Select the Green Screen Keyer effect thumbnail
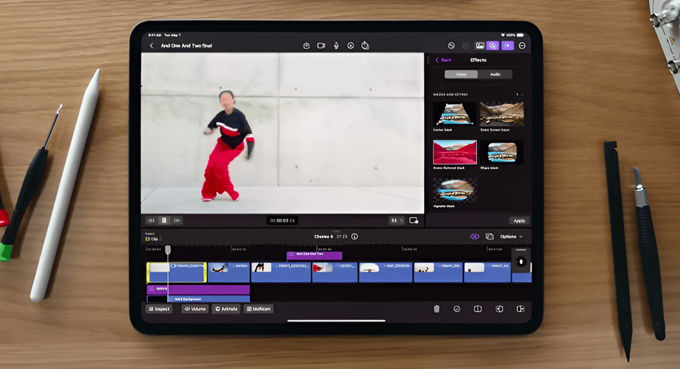Viewport: 680px width, 369px height. (502, 114)
